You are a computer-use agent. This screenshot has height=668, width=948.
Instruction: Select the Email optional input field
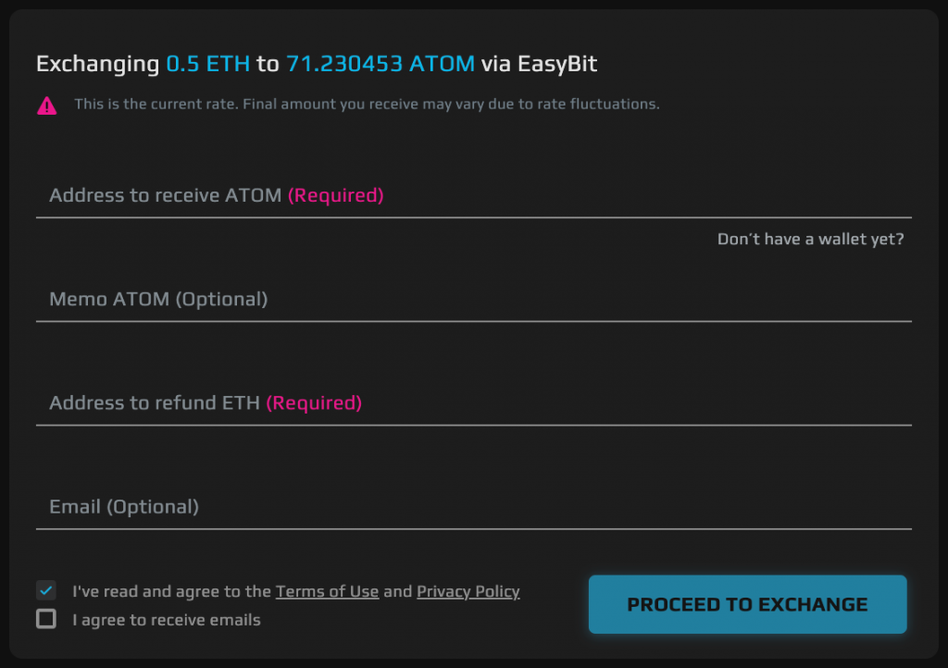[x=473, y=507]
